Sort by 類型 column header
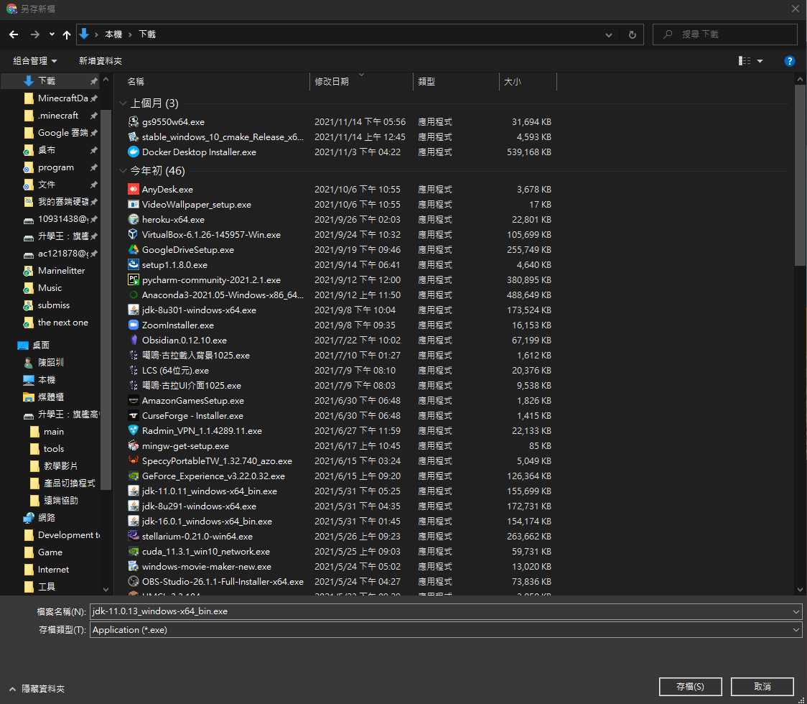The image size is (807, 704). point(426,81)
